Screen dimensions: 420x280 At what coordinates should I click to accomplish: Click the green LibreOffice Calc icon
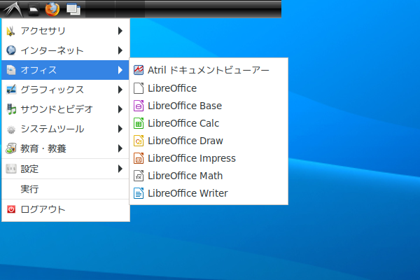tap(139, 123)
